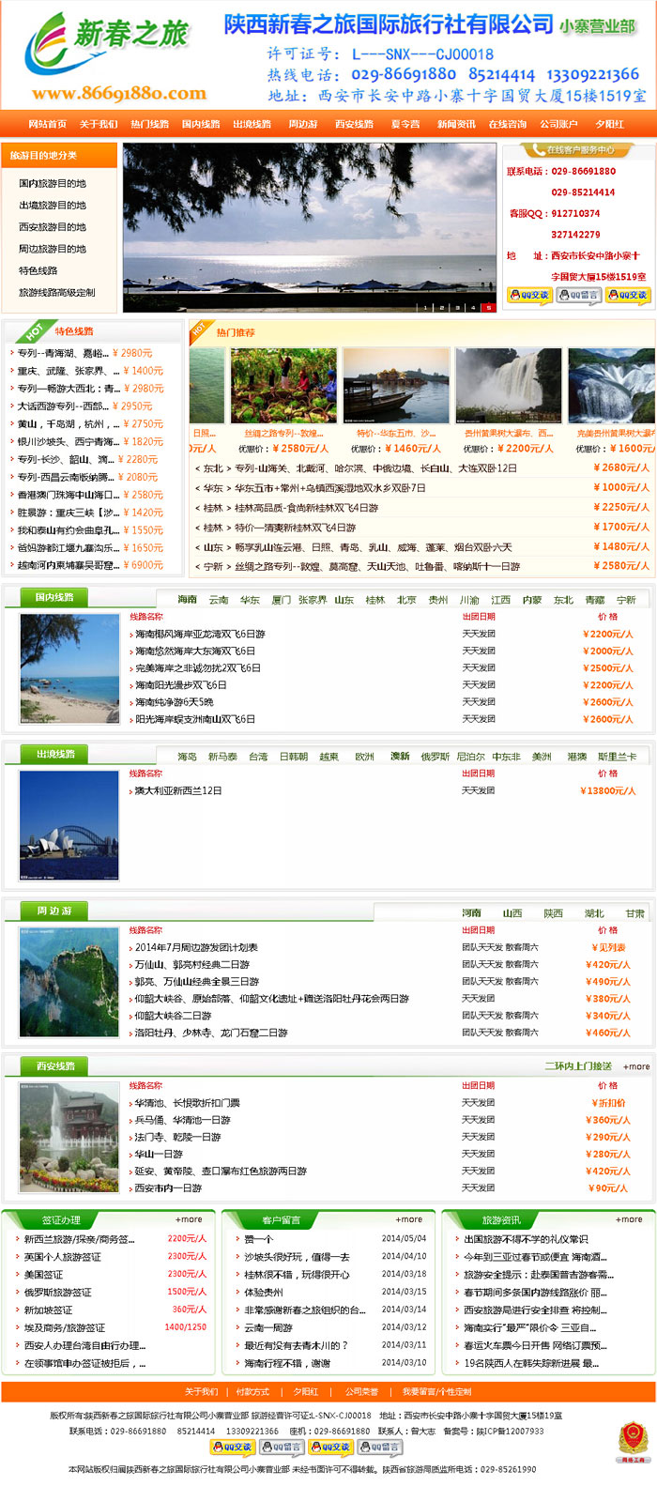Image resolution: width=657 pixels, height=1486 pixels.
Task: Open 沙坡头很好玩，值得一去 message
Action: pos(297,1256)
